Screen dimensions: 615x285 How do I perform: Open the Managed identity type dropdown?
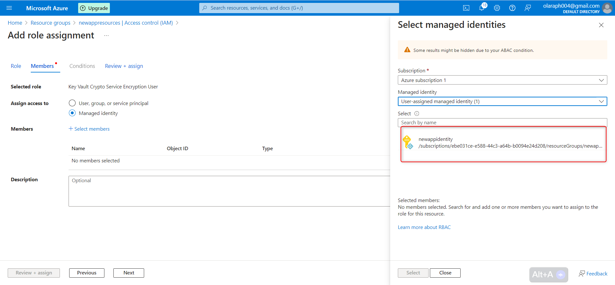coord(502,102)
